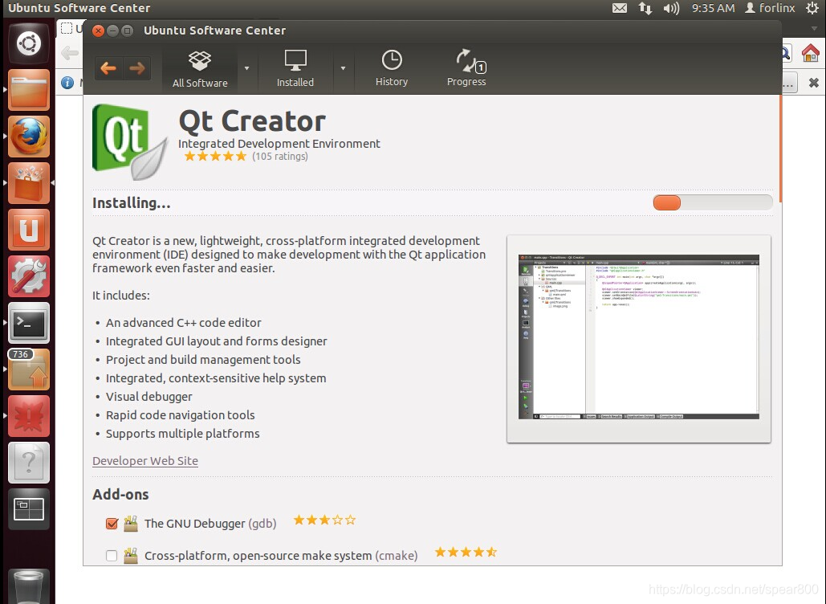826x604 pixels.
Task: Open the red crash report launcher icon
Action: pos(29,416)
